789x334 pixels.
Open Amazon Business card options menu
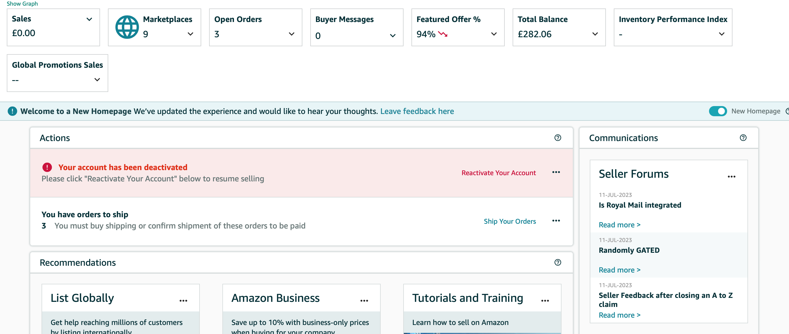(364, 301)
